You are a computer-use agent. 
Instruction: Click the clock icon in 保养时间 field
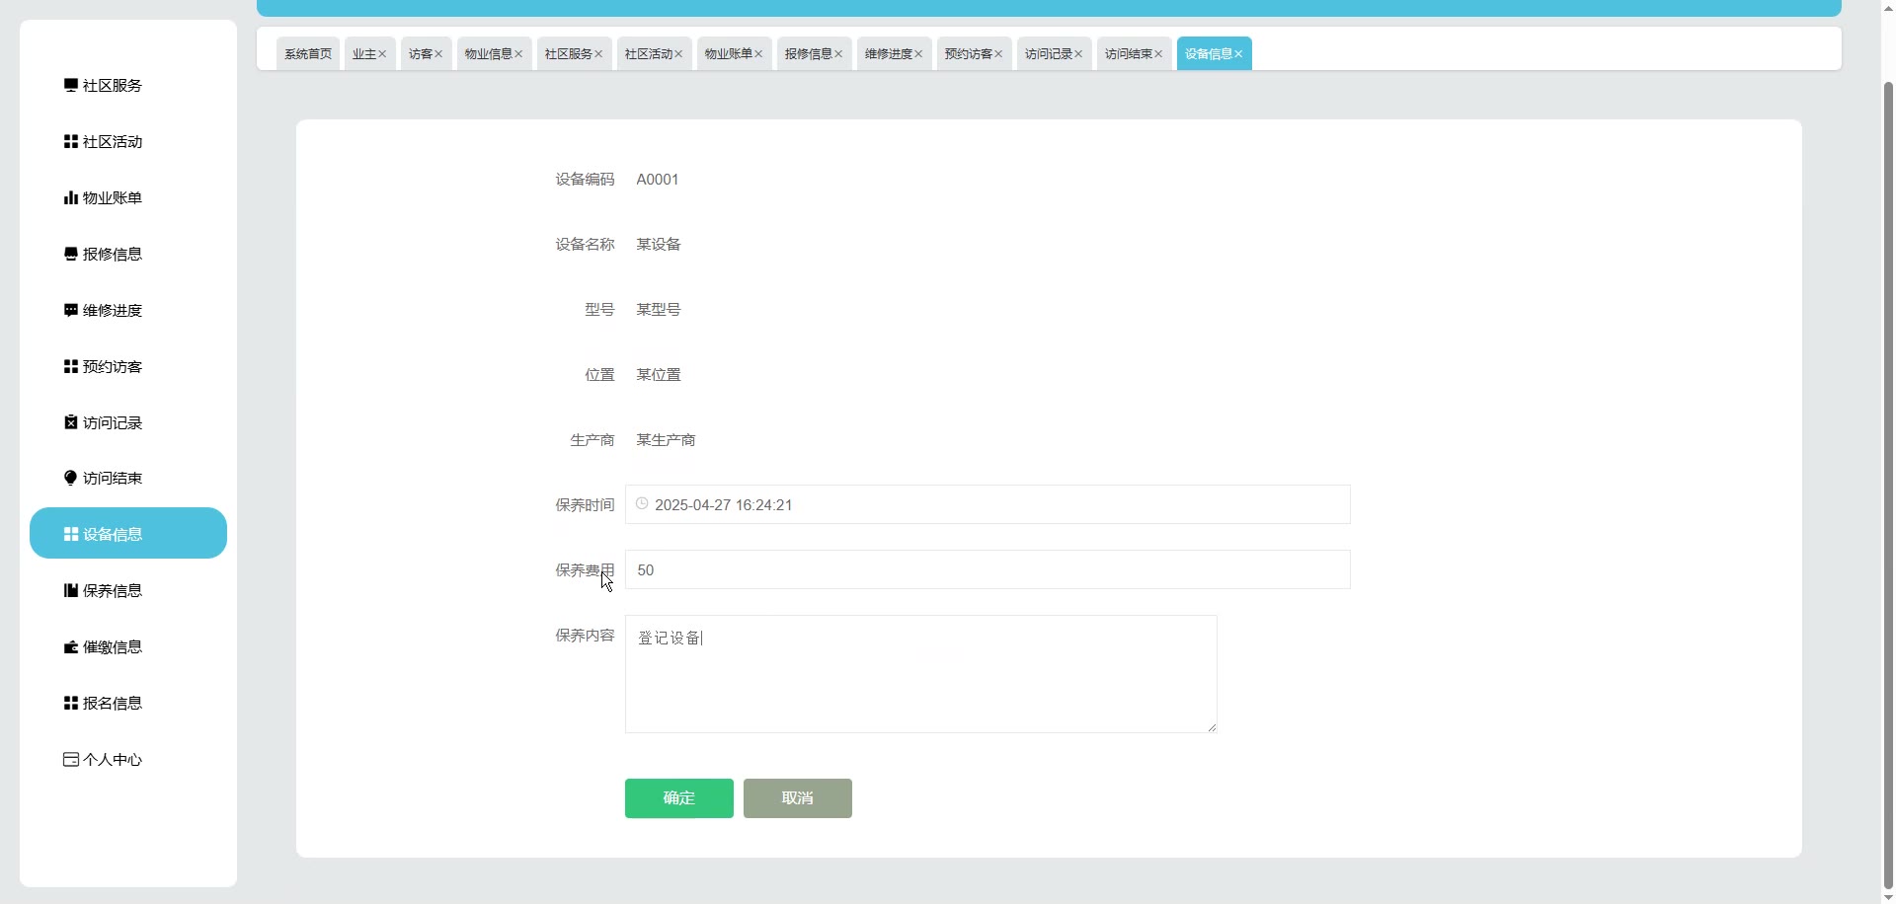(642, 504)
